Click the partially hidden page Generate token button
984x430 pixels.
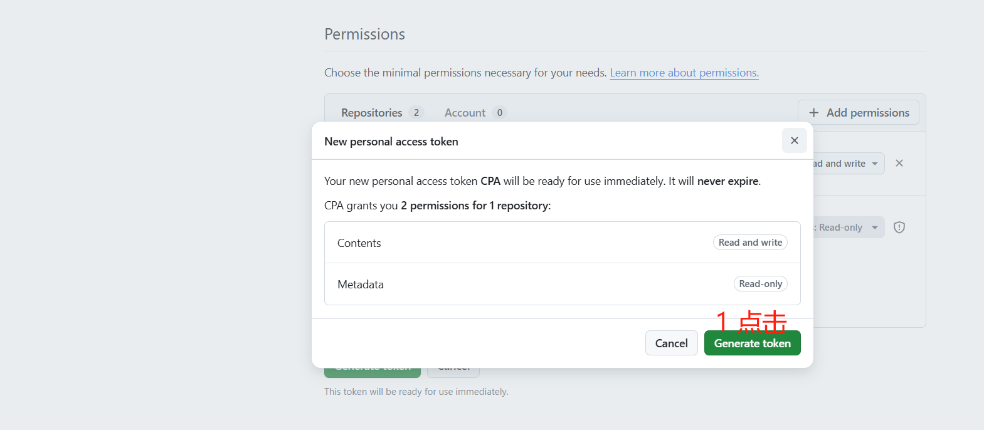coord(373,372)
